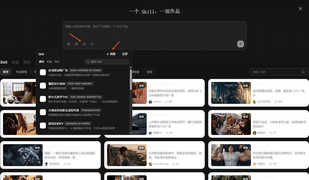Click the paperclip attachment icon
The width and height of the screenshot is (309, 180).
click(69, 44)
